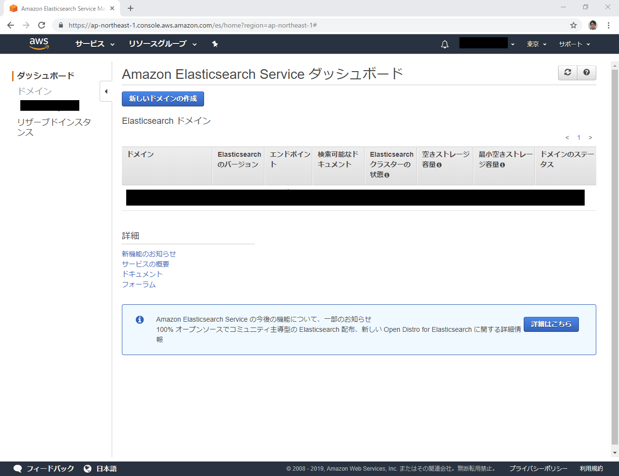Click 利用規約 footer link
Viewport: 619px width, 476px height.
click(591, 469)
